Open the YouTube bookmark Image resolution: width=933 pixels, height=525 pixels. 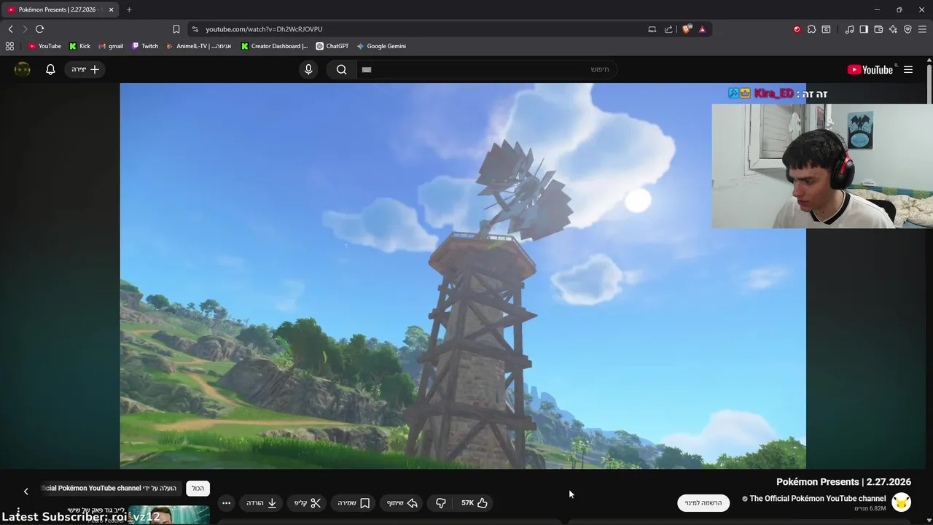click(44, 46)
